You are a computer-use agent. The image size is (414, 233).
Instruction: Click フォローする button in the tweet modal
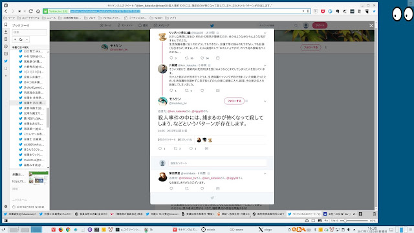tap(234, 101)
